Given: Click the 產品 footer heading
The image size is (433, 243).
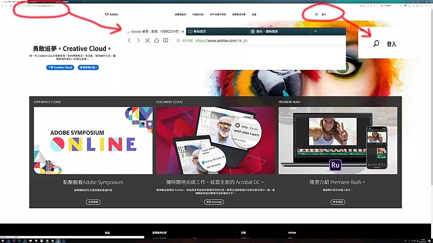Looking at the screenshot, I should point(107,233).
